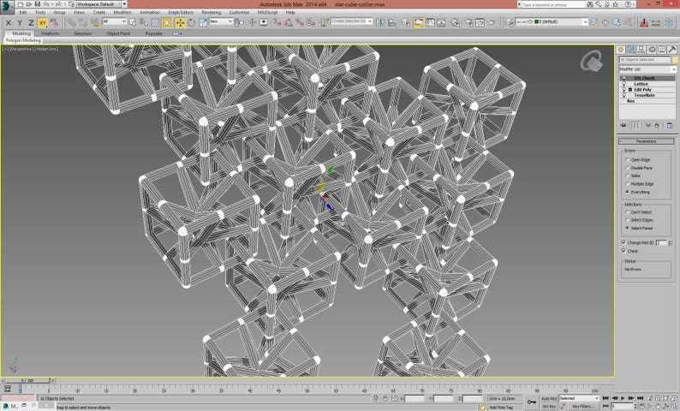
Task: Click Configure Modifier Sets icon
Action: click(x=670, y=125)
